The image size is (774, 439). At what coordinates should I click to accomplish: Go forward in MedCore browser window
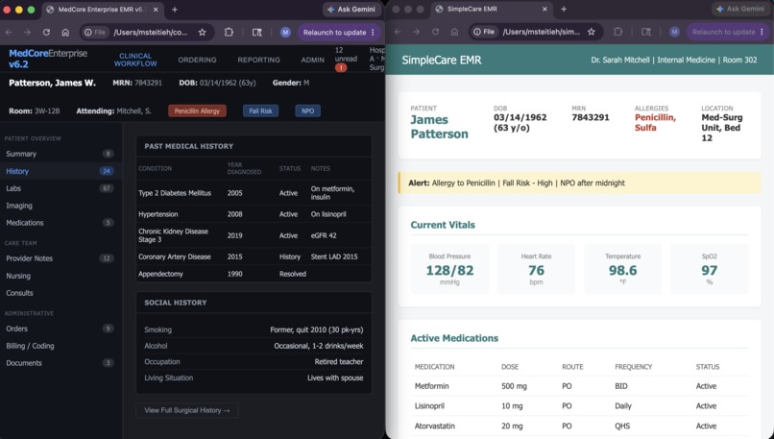[27, 32]
